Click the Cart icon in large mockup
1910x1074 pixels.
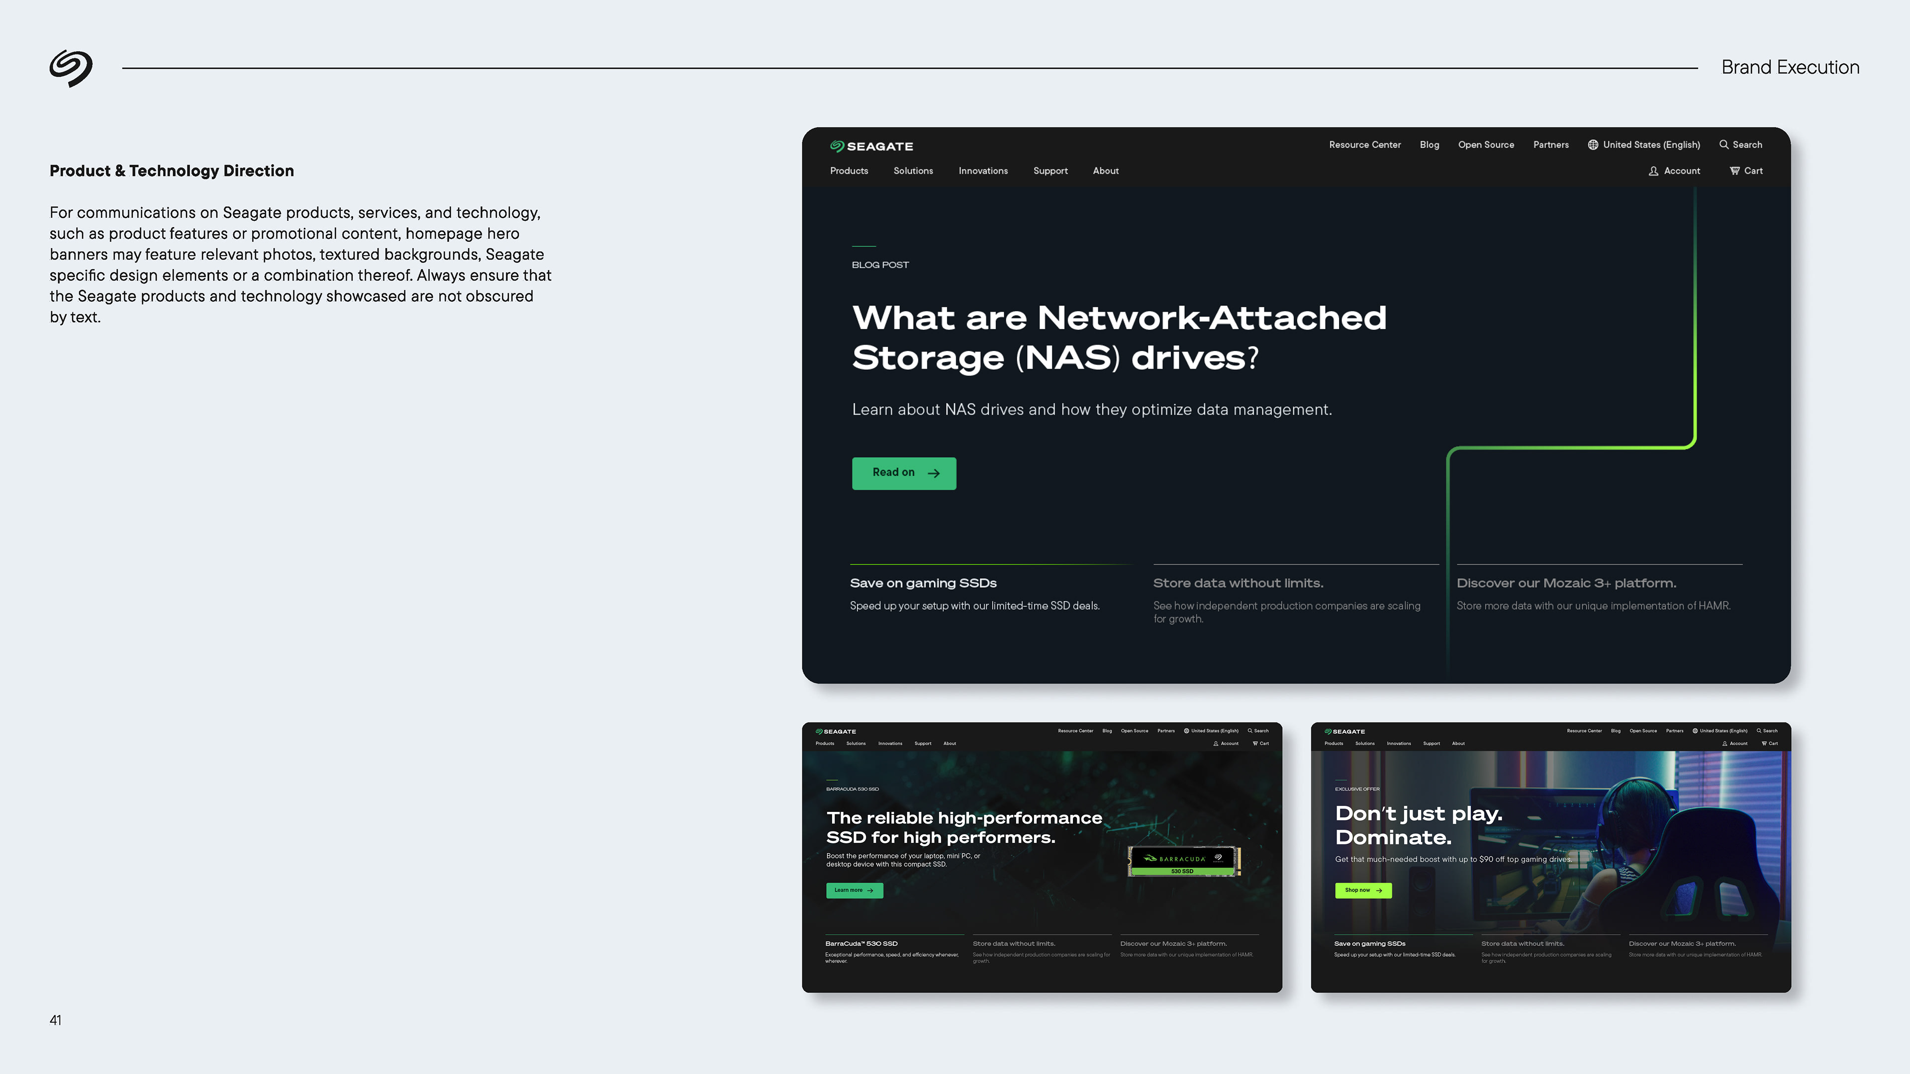(1735, 171)
